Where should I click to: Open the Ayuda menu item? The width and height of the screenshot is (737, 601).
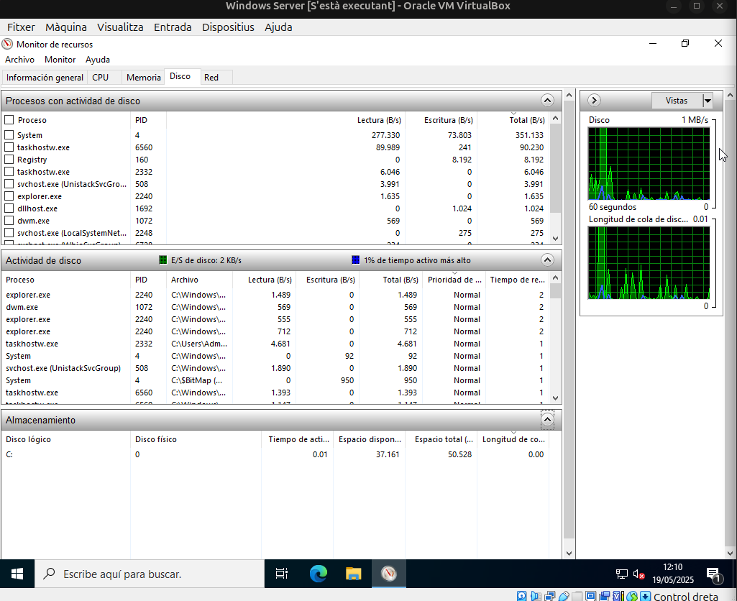tap(97, 60)
